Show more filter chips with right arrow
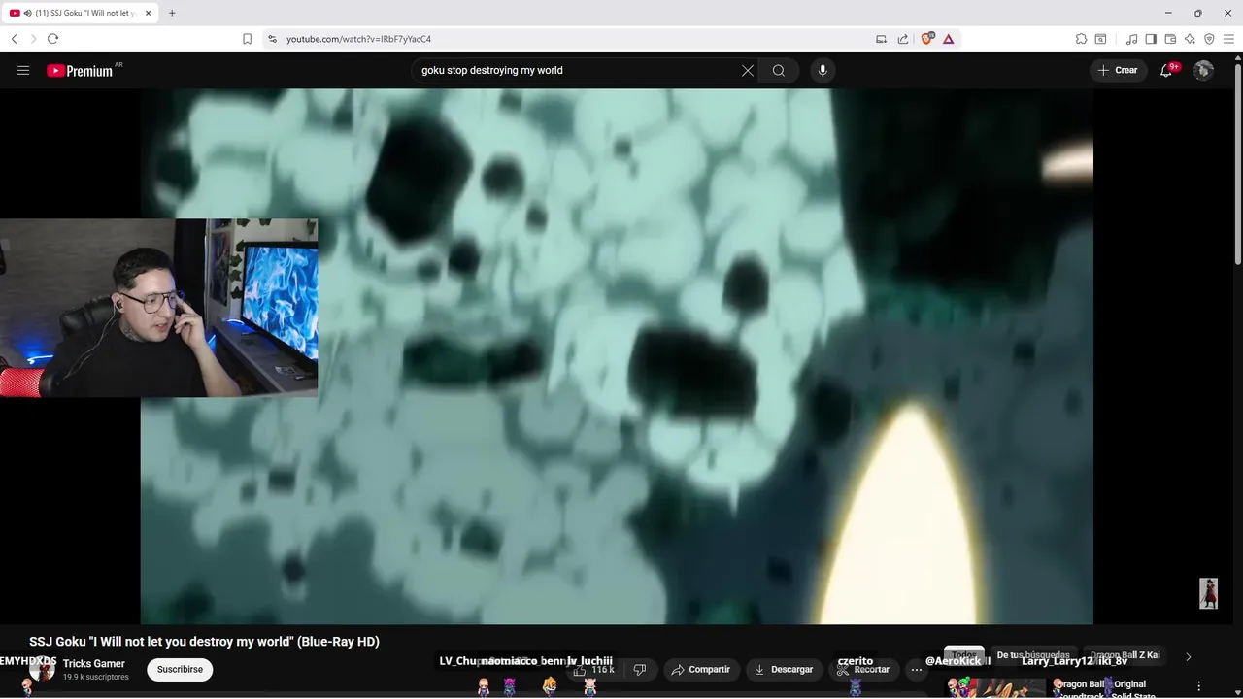Viewport: 1243px width, 699px height. [x=1188, y=656]
